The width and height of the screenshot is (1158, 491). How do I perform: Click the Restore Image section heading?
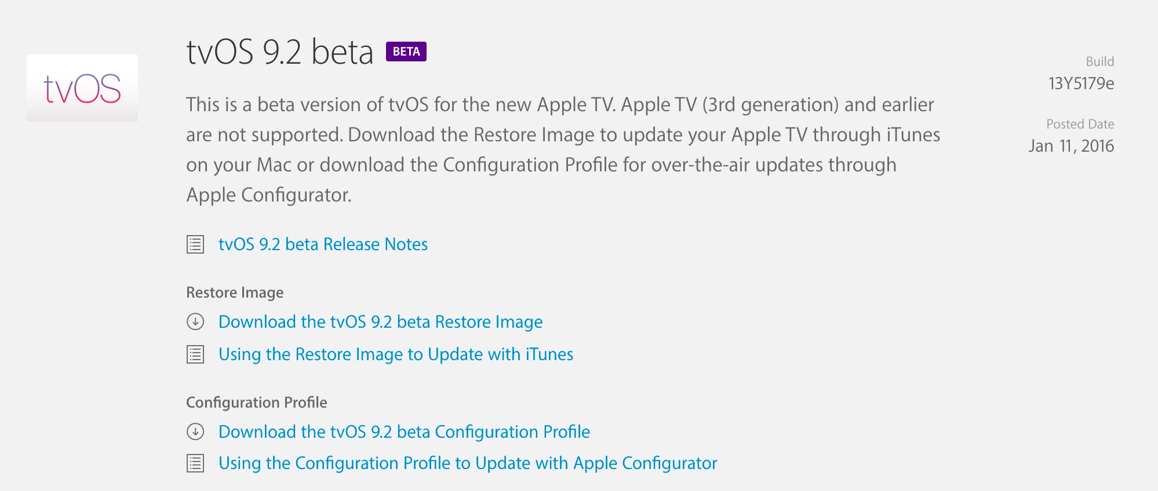point(235,292)
